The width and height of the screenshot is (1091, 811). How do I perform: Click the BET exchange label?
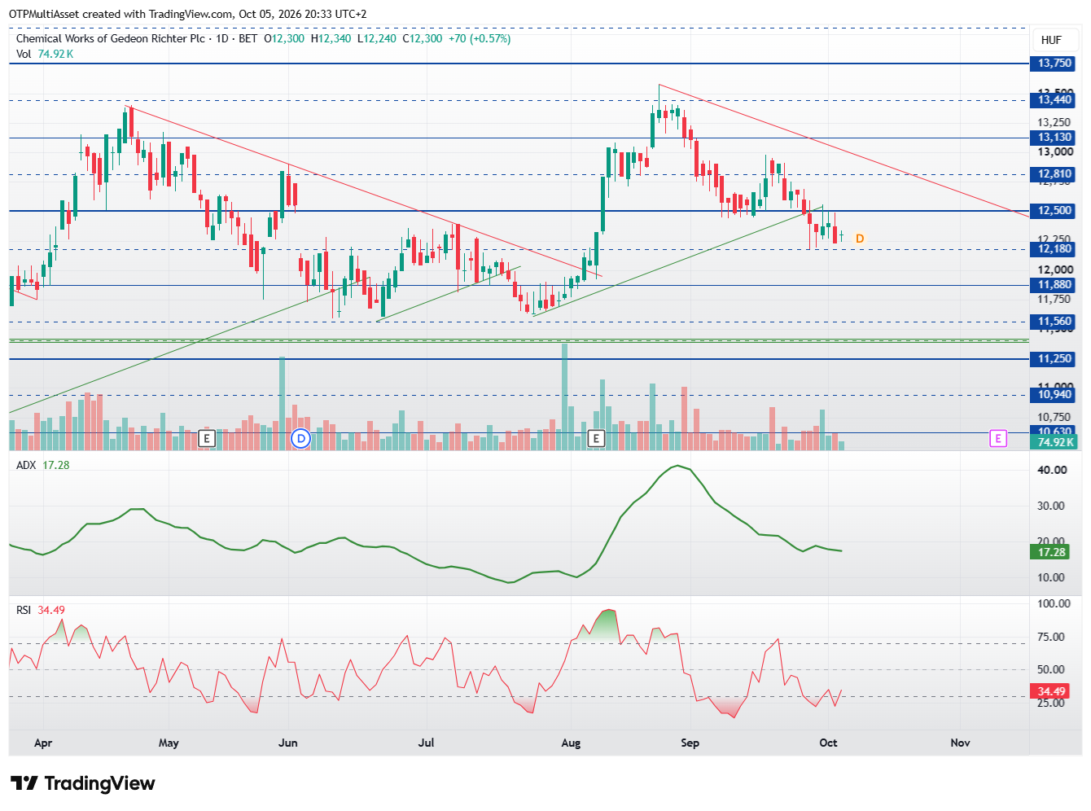[248, 38]
